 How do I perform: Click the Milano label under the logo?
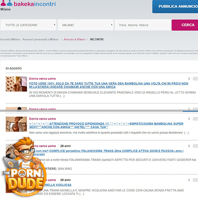6,9
